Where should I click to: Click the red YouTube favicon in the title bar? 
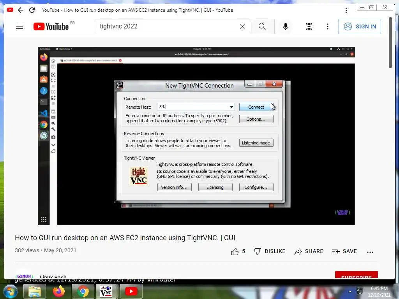click(10, 10)
